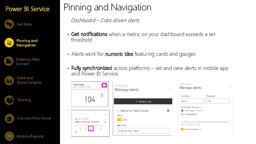Select Q&A and Quick Insights in sidebar

click(x=29, y=80)
